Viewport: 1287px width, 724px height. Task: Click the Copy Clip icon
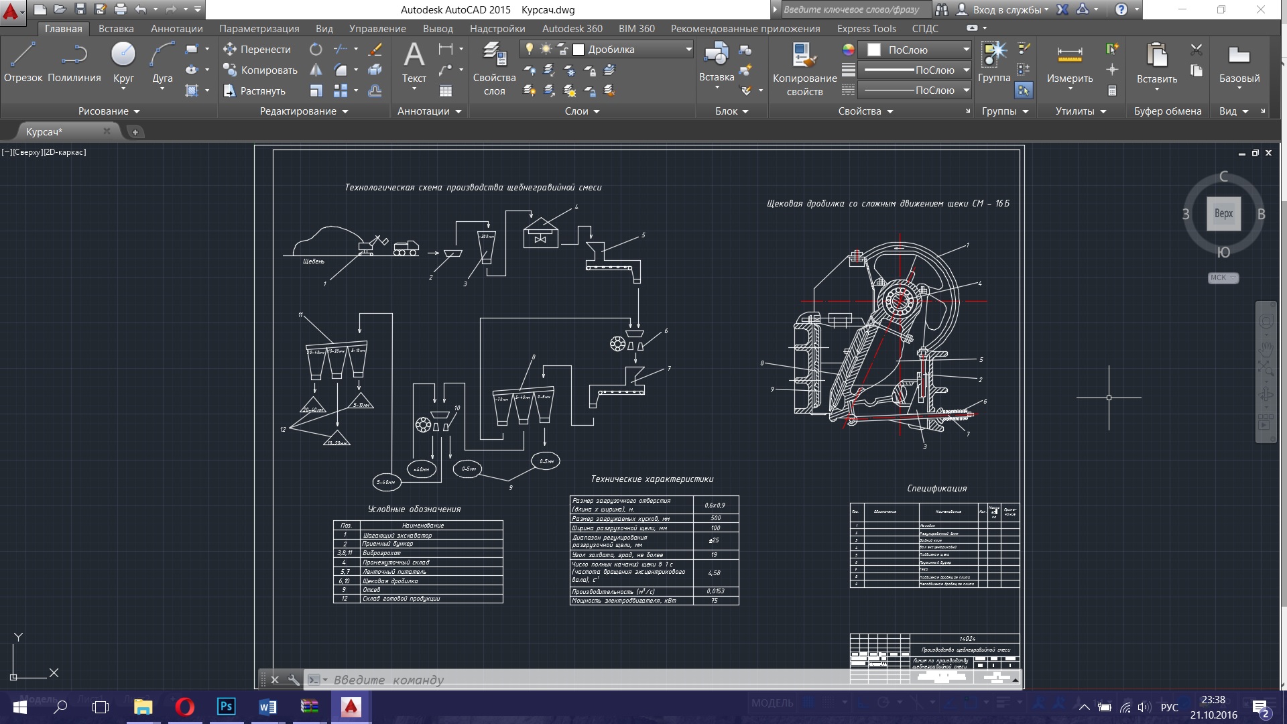tap(1197, 70)
